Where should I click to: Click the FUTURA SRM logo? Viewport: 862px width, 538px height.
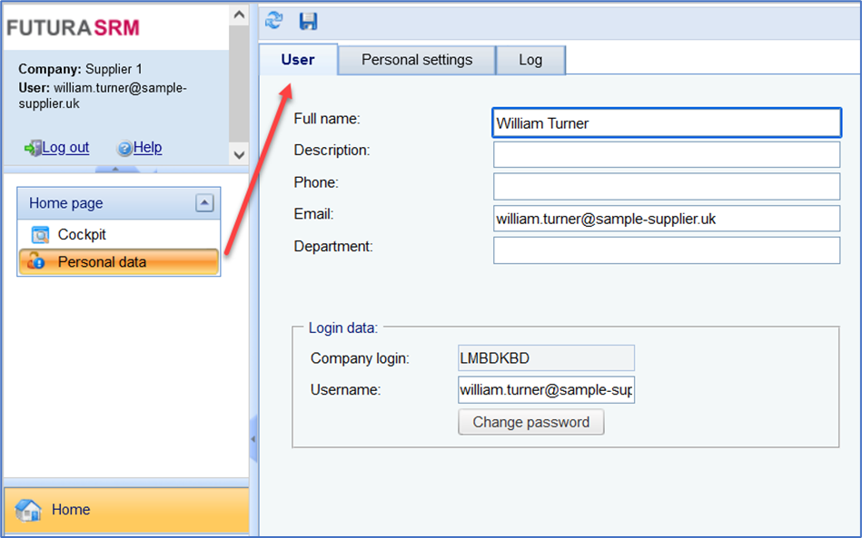coord(74,28)
